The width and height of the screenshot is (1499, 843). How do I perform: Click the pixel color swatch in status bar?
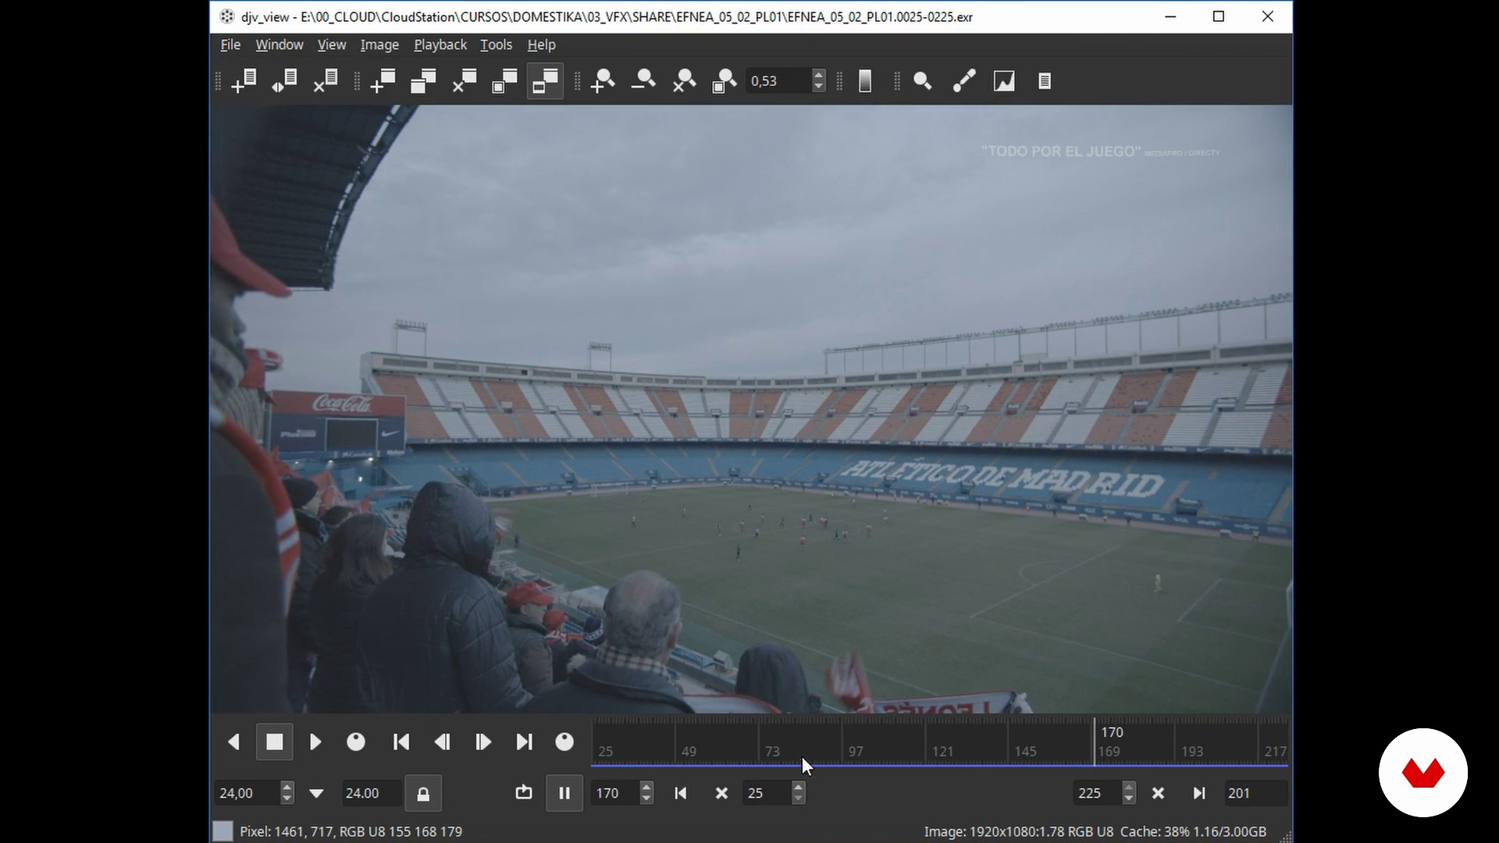click(223, 831)
